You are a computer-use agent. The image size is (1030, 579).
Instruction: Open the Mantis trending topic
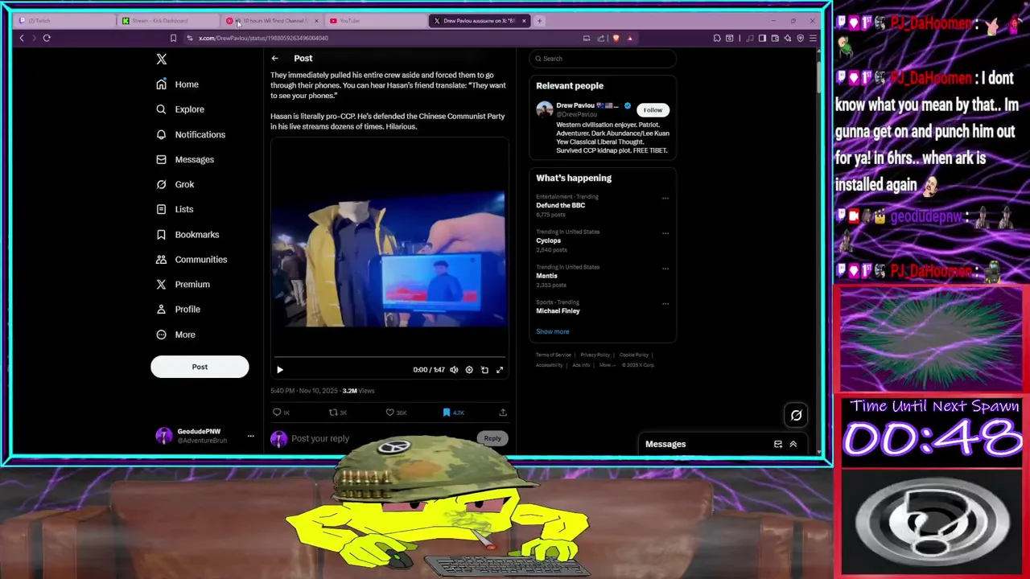point(546,276)
